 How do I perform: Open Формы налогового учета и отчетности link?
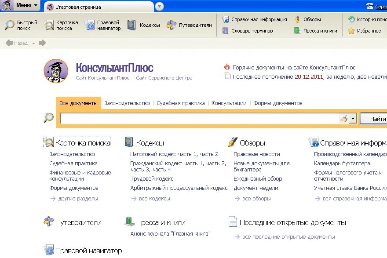click(348, 176)
